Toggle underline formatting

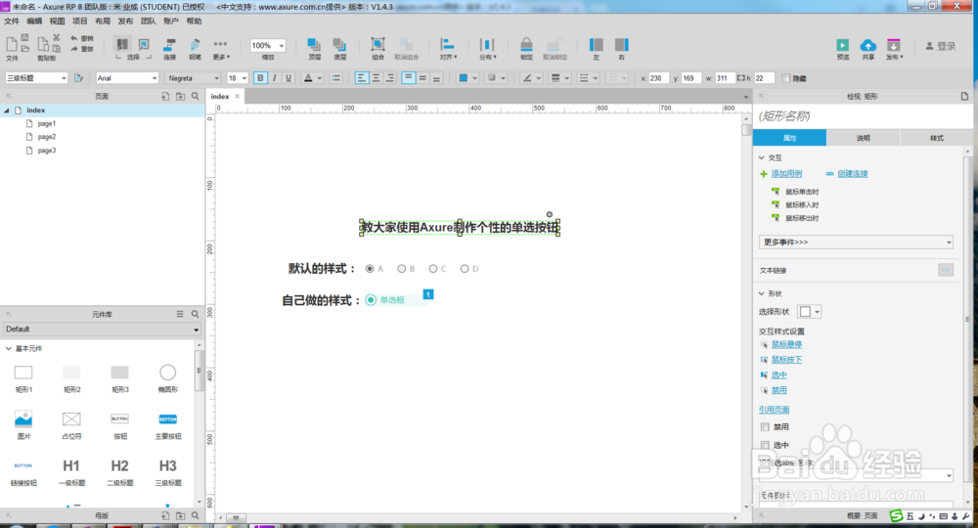(289, 78)
